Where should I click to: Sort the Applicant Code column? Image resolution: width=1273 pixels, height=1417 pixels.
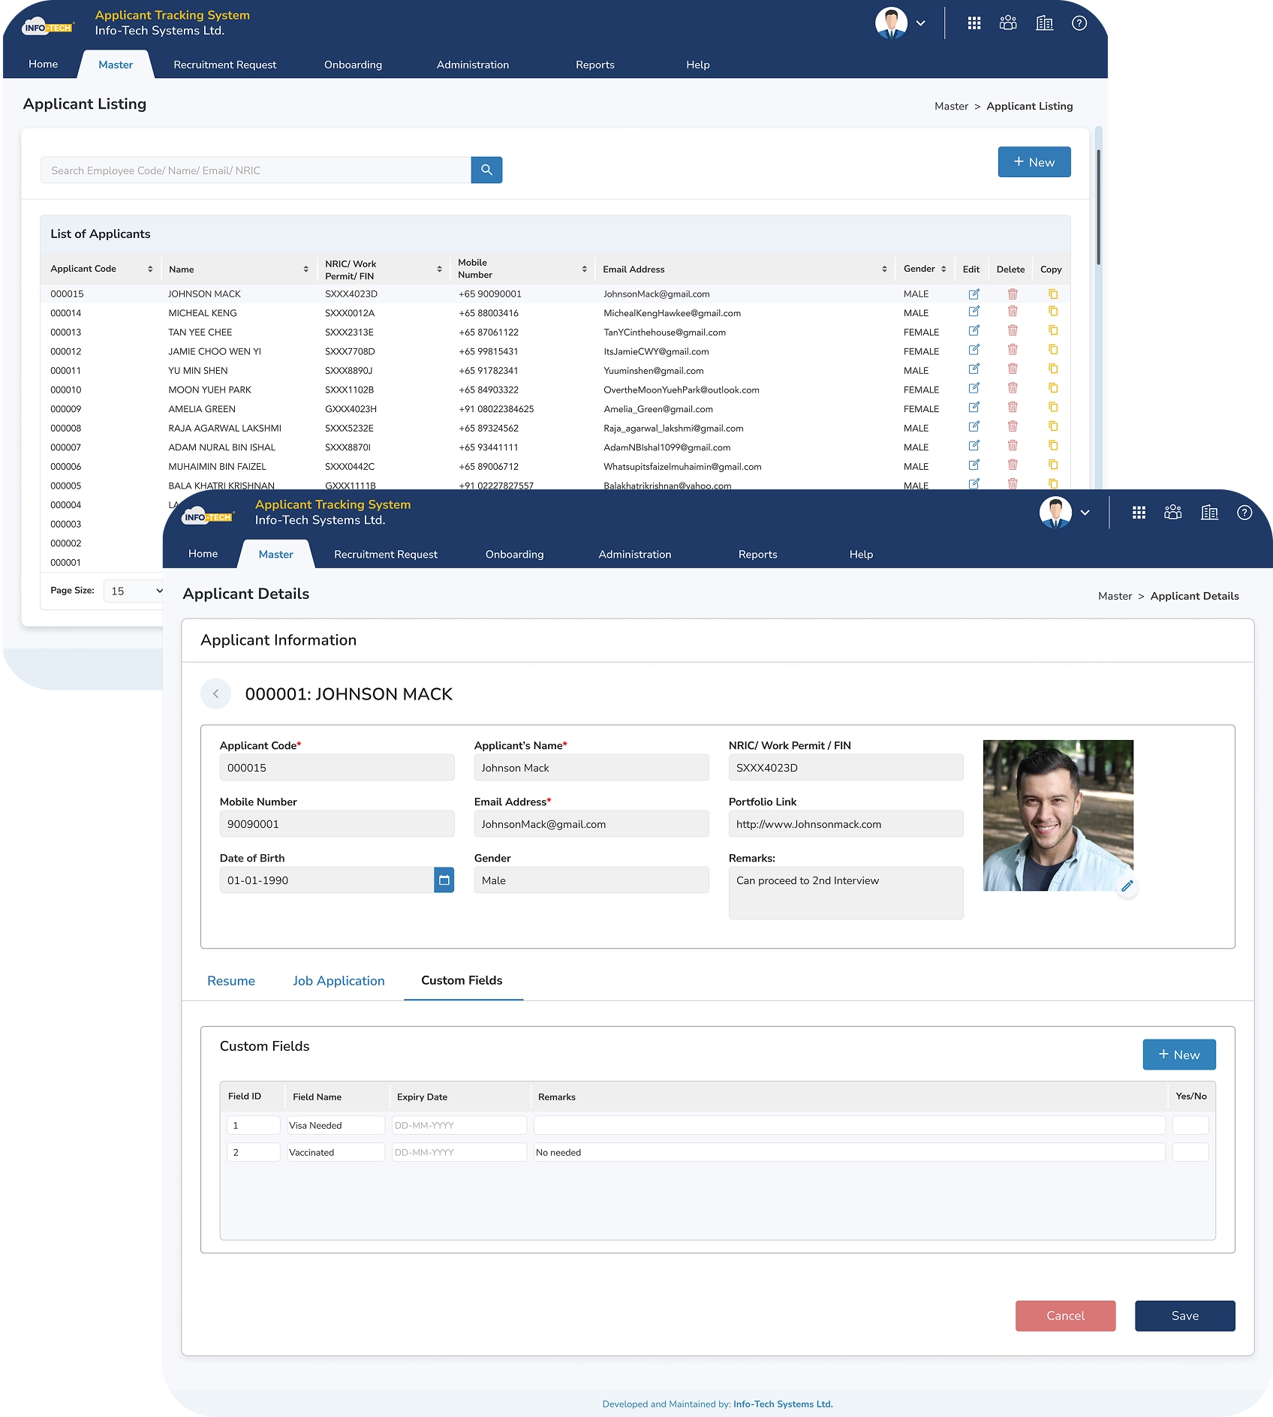point(150,268)
